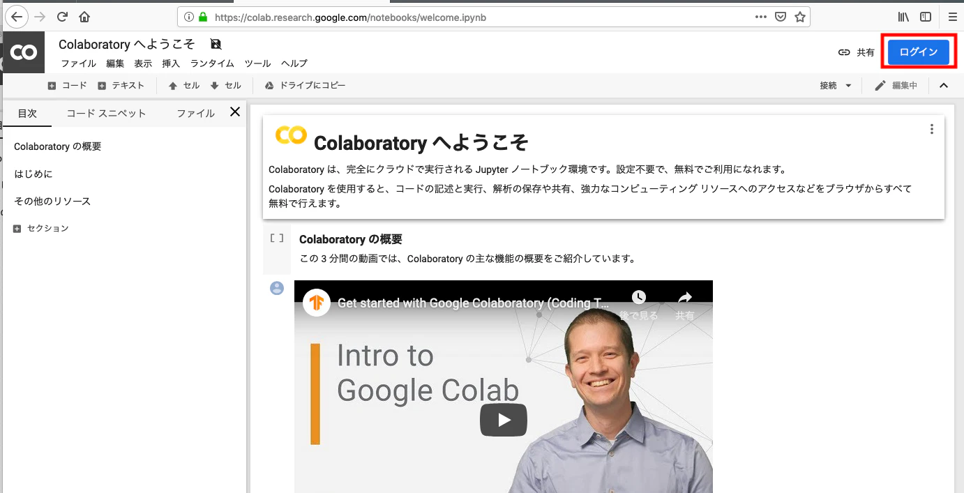Click the ログイン login button
This screenshot has width=964, height=493.
919,52
